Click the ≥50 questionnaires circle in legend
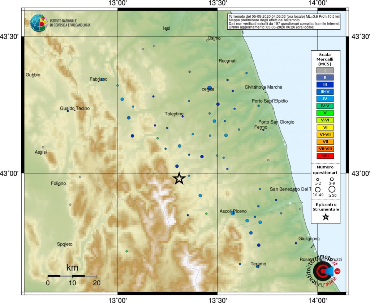370x303 pixels. (332, 189)
